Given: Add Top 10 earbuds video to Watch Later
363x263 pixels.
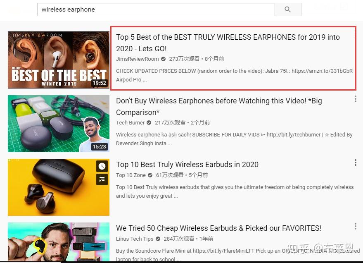Looking at the screenshot, I should (x=102, y=166).
